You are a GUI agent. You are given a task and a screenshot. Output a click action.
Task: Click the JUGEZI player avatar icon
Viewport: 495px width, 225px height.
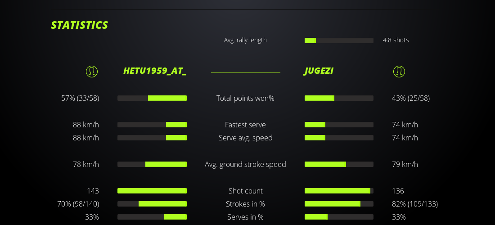click(399, 71)
